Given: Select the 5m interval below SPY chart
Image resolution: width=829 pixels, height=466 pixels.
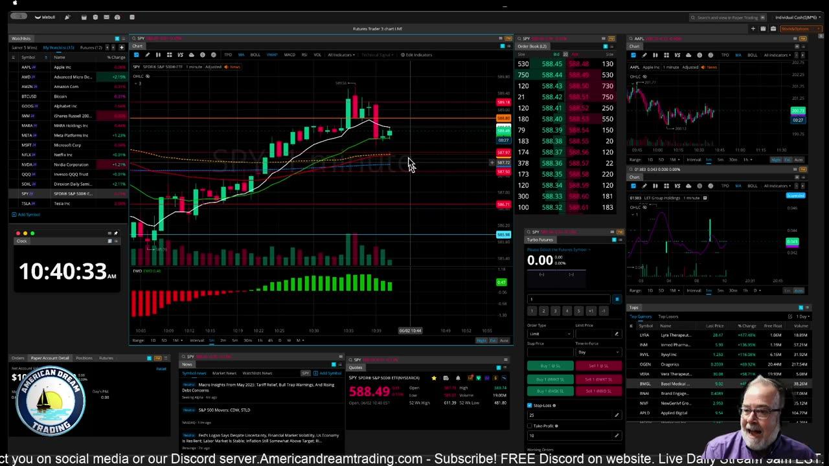Looking at the screenshot, I should click(x=234, y=340).
